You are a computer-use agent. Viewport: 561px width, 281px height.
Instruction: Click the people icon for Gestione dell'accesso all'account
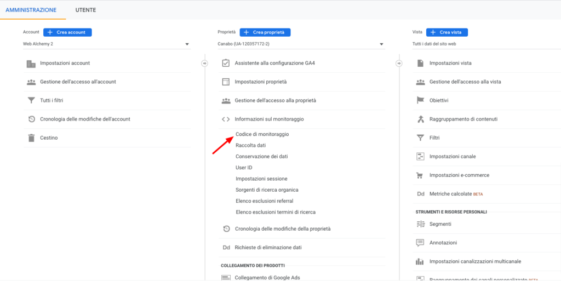31,82
